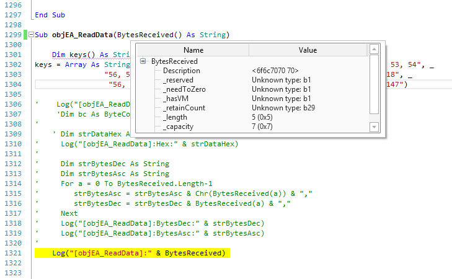Click the Name column header

[193, 50]
